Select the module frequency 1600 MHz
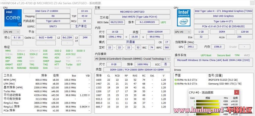 [142, 64]
